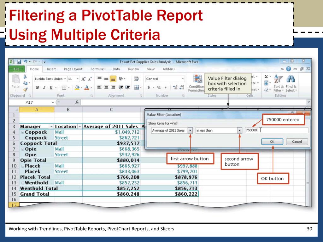
Task: Switch to the Review tab
Action: (x=133, y=69)
